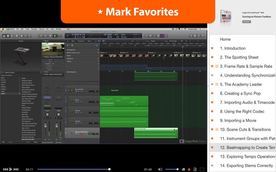Open the View menu in Tracks area
The width and height of the screenshot is (276, 172).
click(x=89, y=41)
